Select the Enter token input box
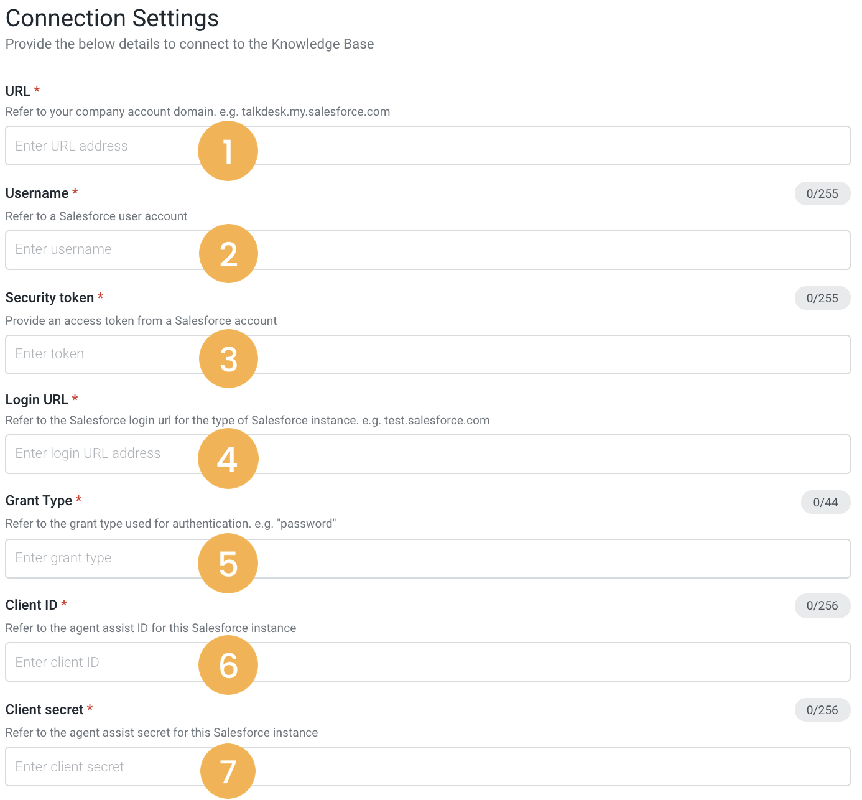 coord(498,355)
